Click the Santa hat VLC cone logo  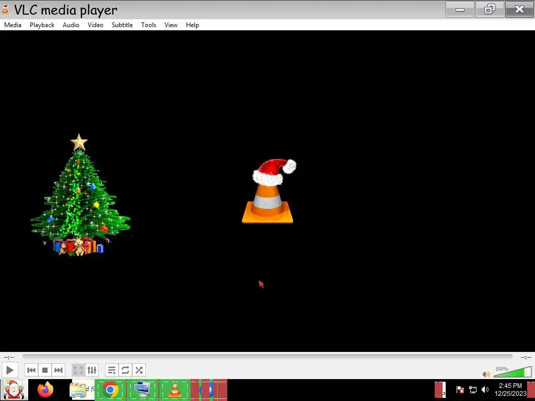[x=268, y=191]
